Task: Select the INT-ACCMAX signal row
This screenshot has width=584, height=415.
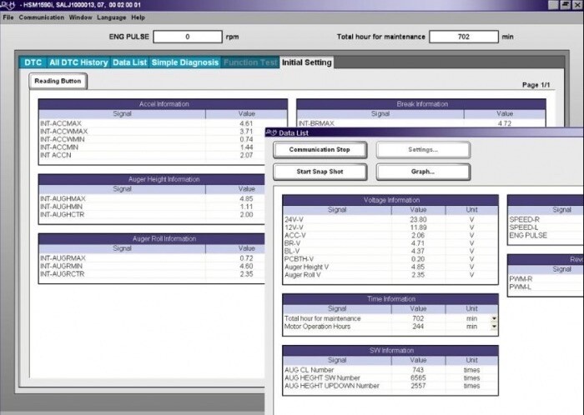Action: [164, 123]
